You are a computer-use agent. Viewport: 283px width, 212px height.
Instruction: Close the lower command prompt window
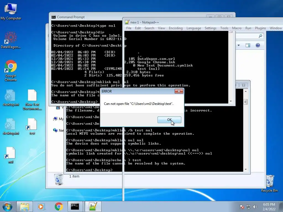click(243, 85)
